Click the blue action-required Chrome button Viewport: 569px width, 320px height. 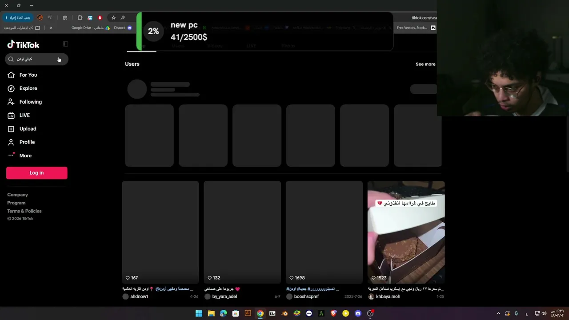pos(18,17)
